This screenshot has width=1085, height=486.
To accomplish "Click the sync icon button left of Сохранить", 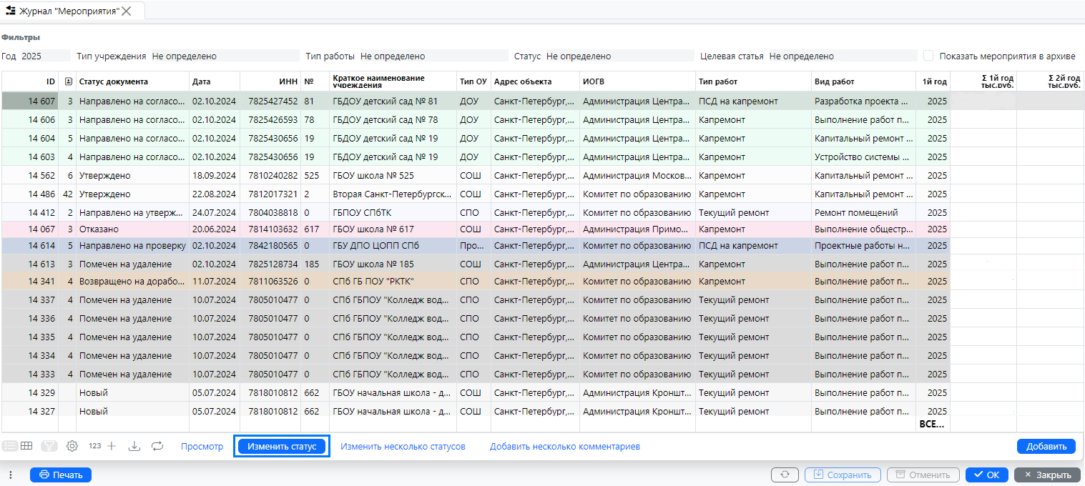I will [785, 475].
